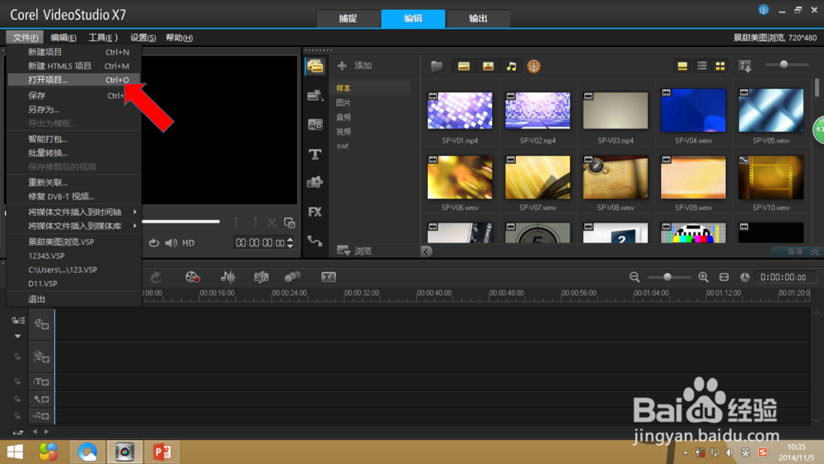Select the 视频 library folder

coord(344,131)
